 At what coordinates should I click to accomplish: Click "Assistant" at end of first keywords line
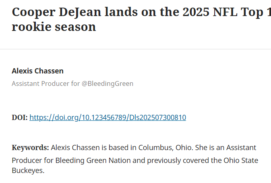click(x=241, y=148)
